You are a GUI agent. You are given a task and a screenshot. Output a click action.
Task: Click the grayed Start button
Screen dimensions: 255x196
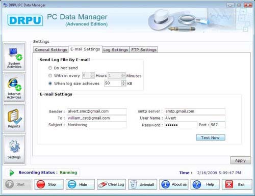coord(18,184)
